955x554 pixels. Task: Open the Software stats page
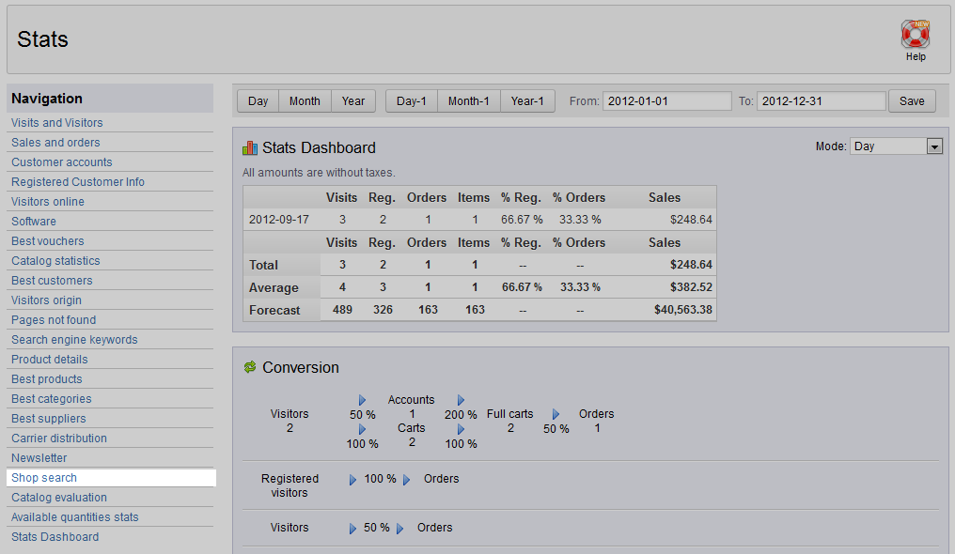pos(34,222)
